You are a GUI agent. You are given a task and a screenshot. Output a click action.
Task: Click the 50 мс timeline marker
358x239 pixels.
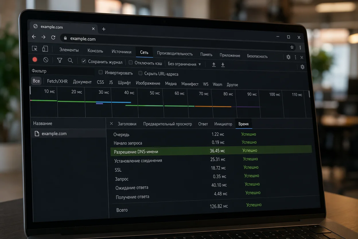click(155, 93)
